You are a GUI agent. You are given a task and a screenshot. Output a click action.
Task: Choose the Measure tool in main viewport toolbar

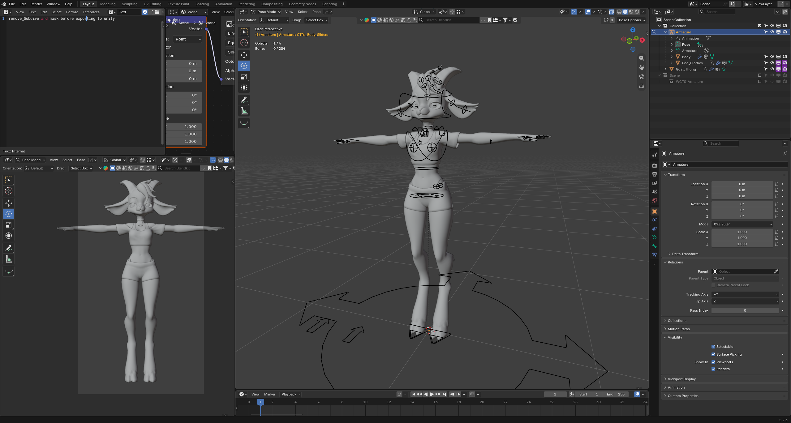244,111
